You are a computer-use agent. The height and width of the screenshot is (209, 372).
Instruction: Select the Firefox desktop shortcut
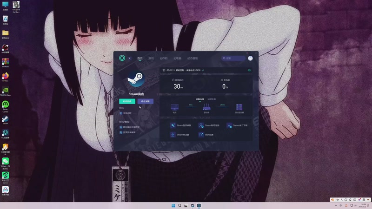click(x=5, y=77)
